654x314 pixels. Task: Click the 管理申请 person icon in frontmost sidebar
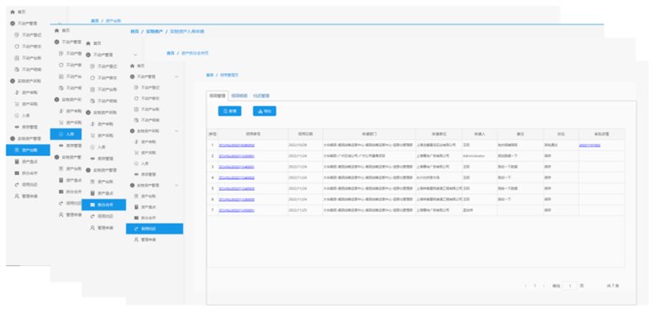tap(136, 240)
